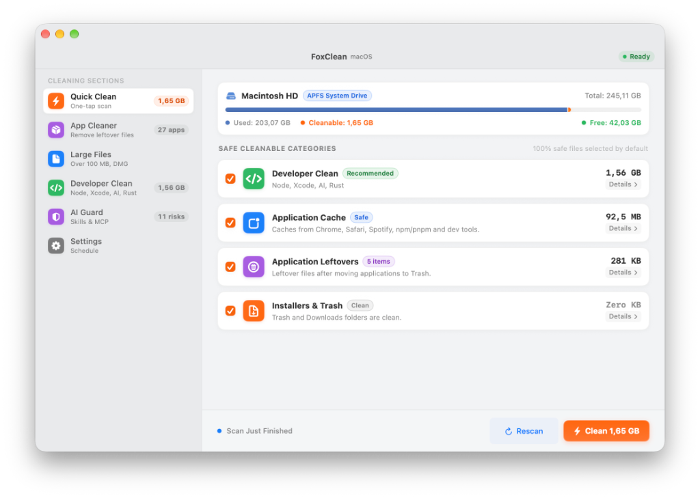This screenshot has width=700, height=498.
Task: Click the Safe badge on Application Cache
Action: (x=361, y=218)
